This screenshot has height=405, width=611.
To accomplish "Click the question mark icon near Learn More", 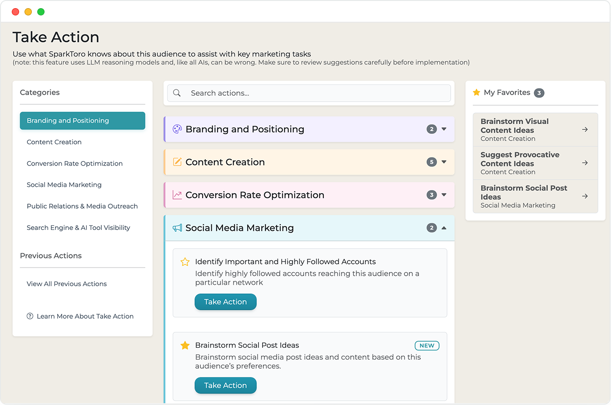I will click(30, 316).
